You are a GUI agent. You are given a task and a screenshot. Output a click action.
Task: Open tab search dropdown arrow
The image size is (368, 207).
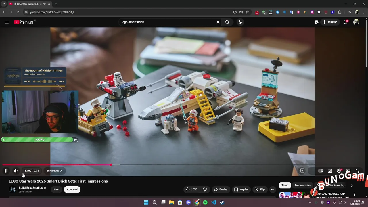pyautogui.click(x=4, y=4)
